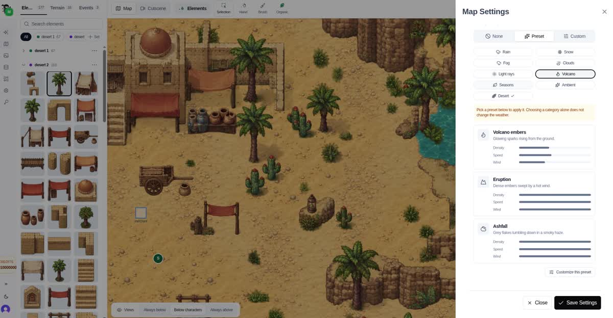The image size is (613, 318).
Task: Click the grid blocks icon in left sidebar
Action: click(x=6, y=79)
